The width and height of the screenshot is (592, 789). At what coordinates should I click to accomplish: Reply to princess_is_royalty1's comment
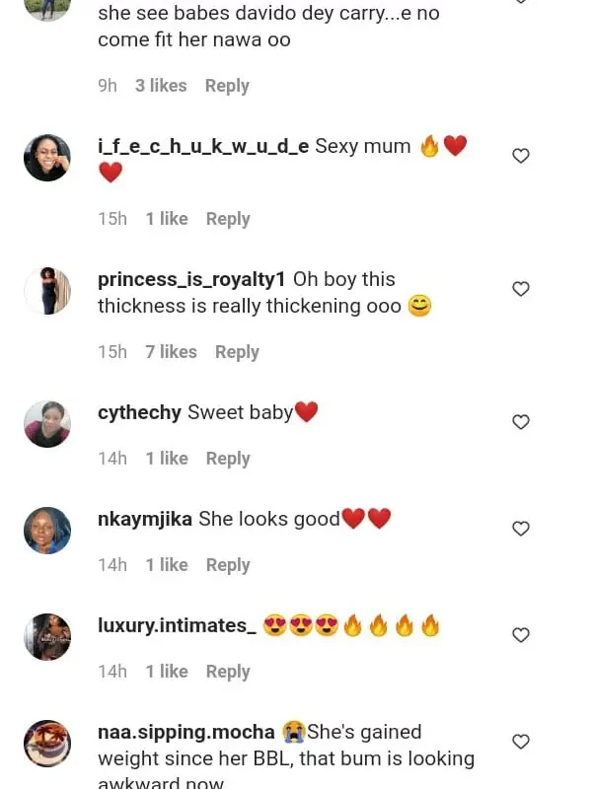click(x=237, y=352)
